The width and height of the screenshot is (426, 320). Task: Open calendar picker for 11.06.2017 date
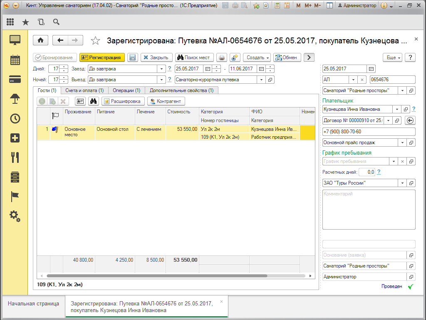point(261,69)
